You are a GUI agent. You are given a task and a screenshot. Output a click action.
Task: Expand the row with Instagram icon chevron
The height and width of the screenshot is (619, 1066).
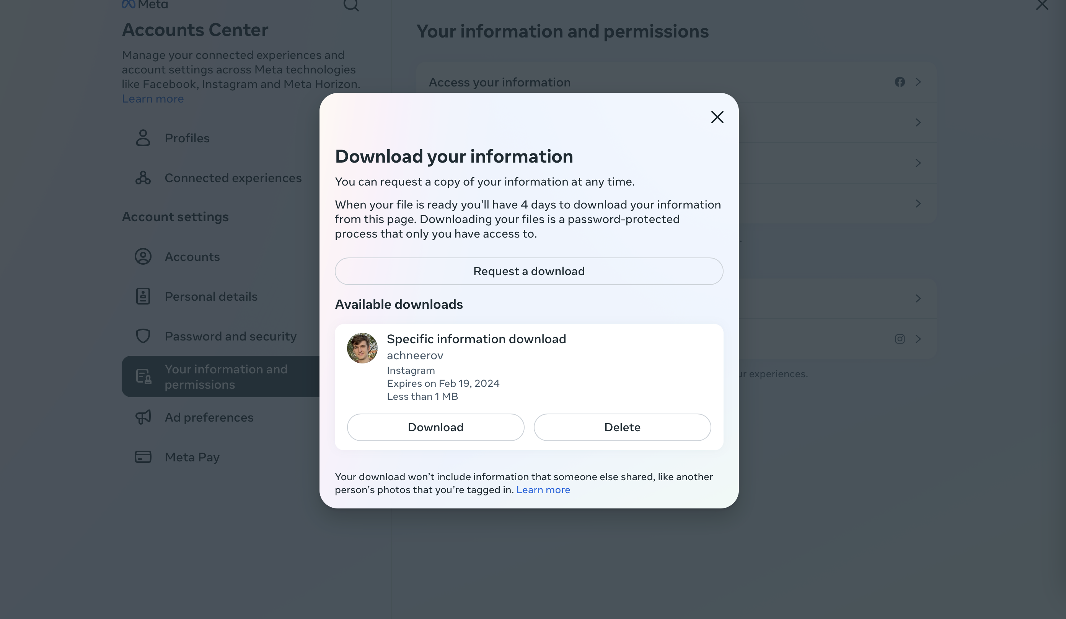pos(918,339)
